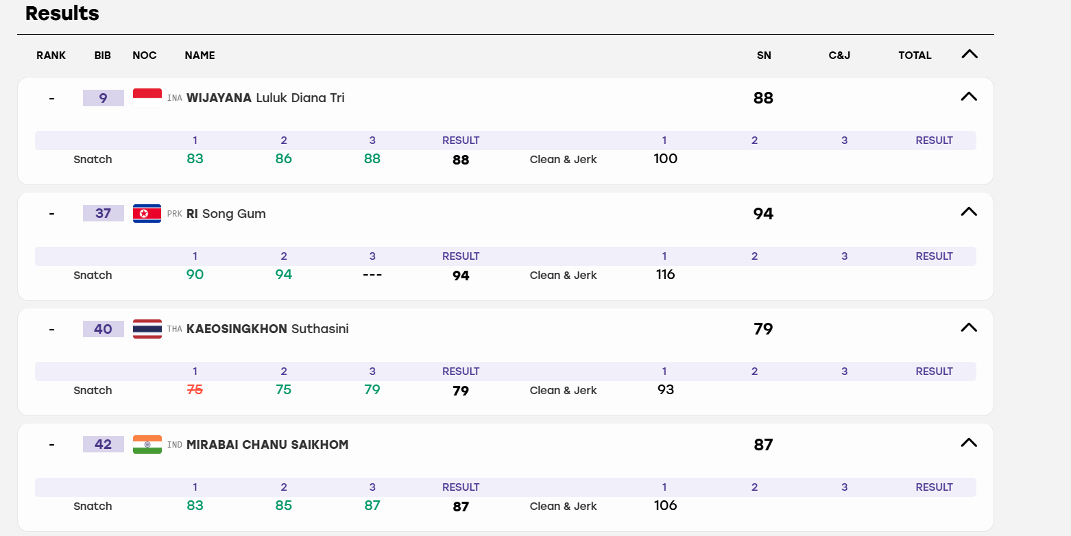Select bib number 37 badge
This screenshot has width=1071, height=536.
click(103, 214)
